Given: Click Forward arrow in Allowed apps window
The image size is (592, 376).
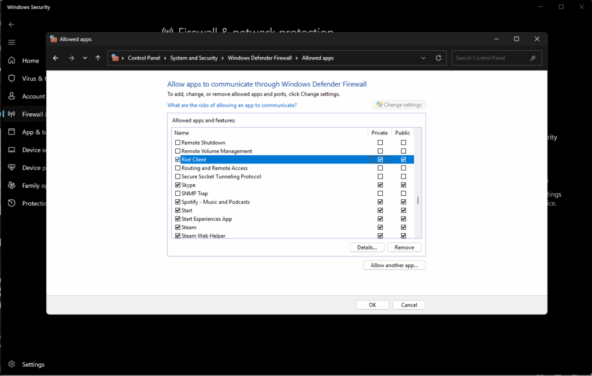Looking at the screenshot, I should 71,58.
